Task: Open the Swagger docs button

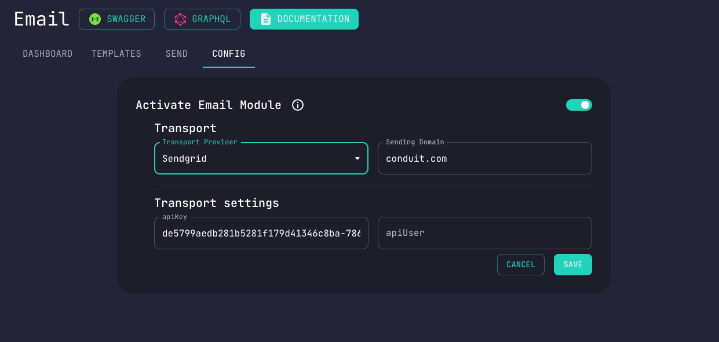Action: click(117, 19)
